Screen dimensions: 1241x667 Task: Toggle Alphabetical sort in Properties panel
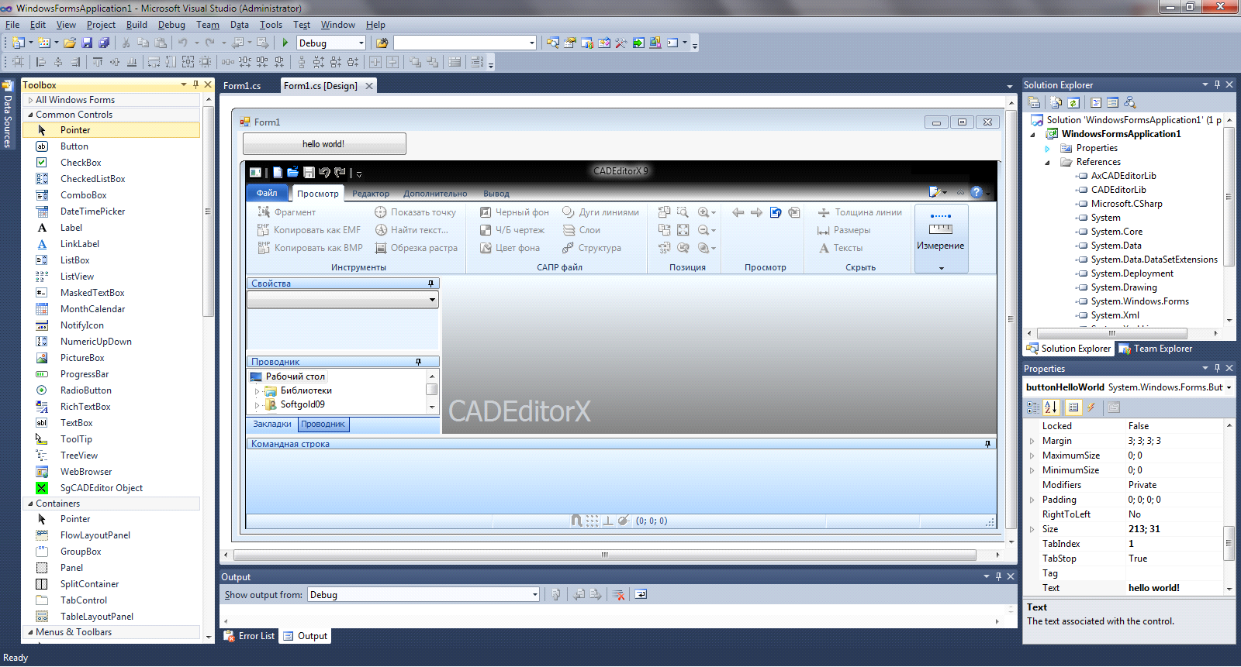pyautogui.click(x=1051, y=407)
